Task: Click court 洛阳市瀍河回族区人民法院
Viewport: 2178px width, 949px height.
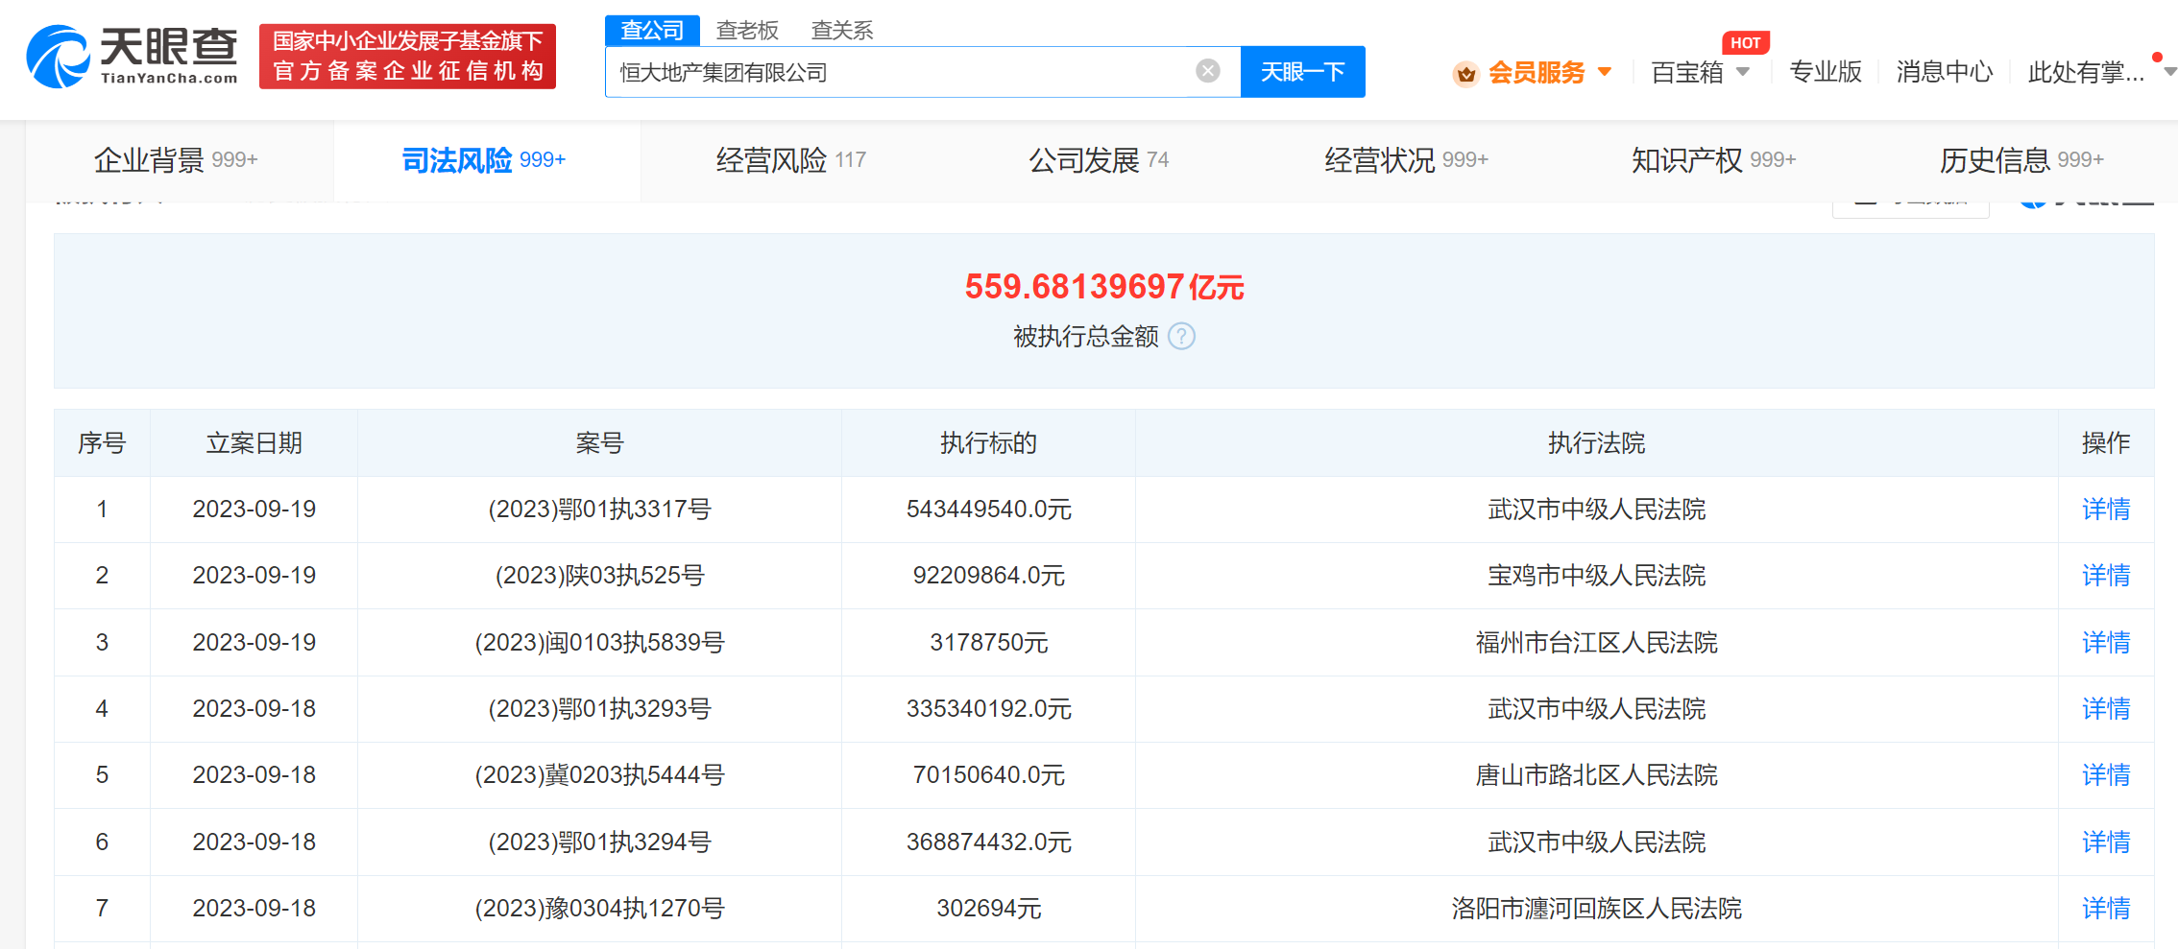Action: coord(1596,909)
